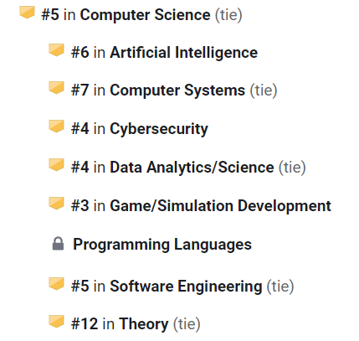Viewport: 359px width, 341px height.
Task: Click the badge icon next to Software Engineering
Action: click(56, 284)
